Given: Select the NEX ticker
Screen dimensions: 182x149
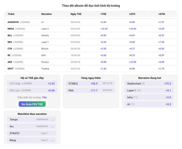Looking at the screenshot, I should tap(10, 42).
